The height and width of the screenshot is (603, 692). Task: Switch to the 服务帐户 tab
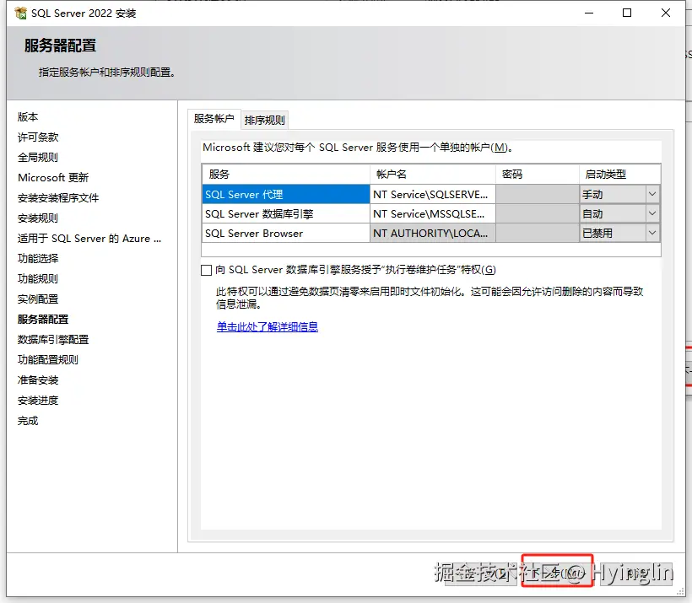click(214, 119)
